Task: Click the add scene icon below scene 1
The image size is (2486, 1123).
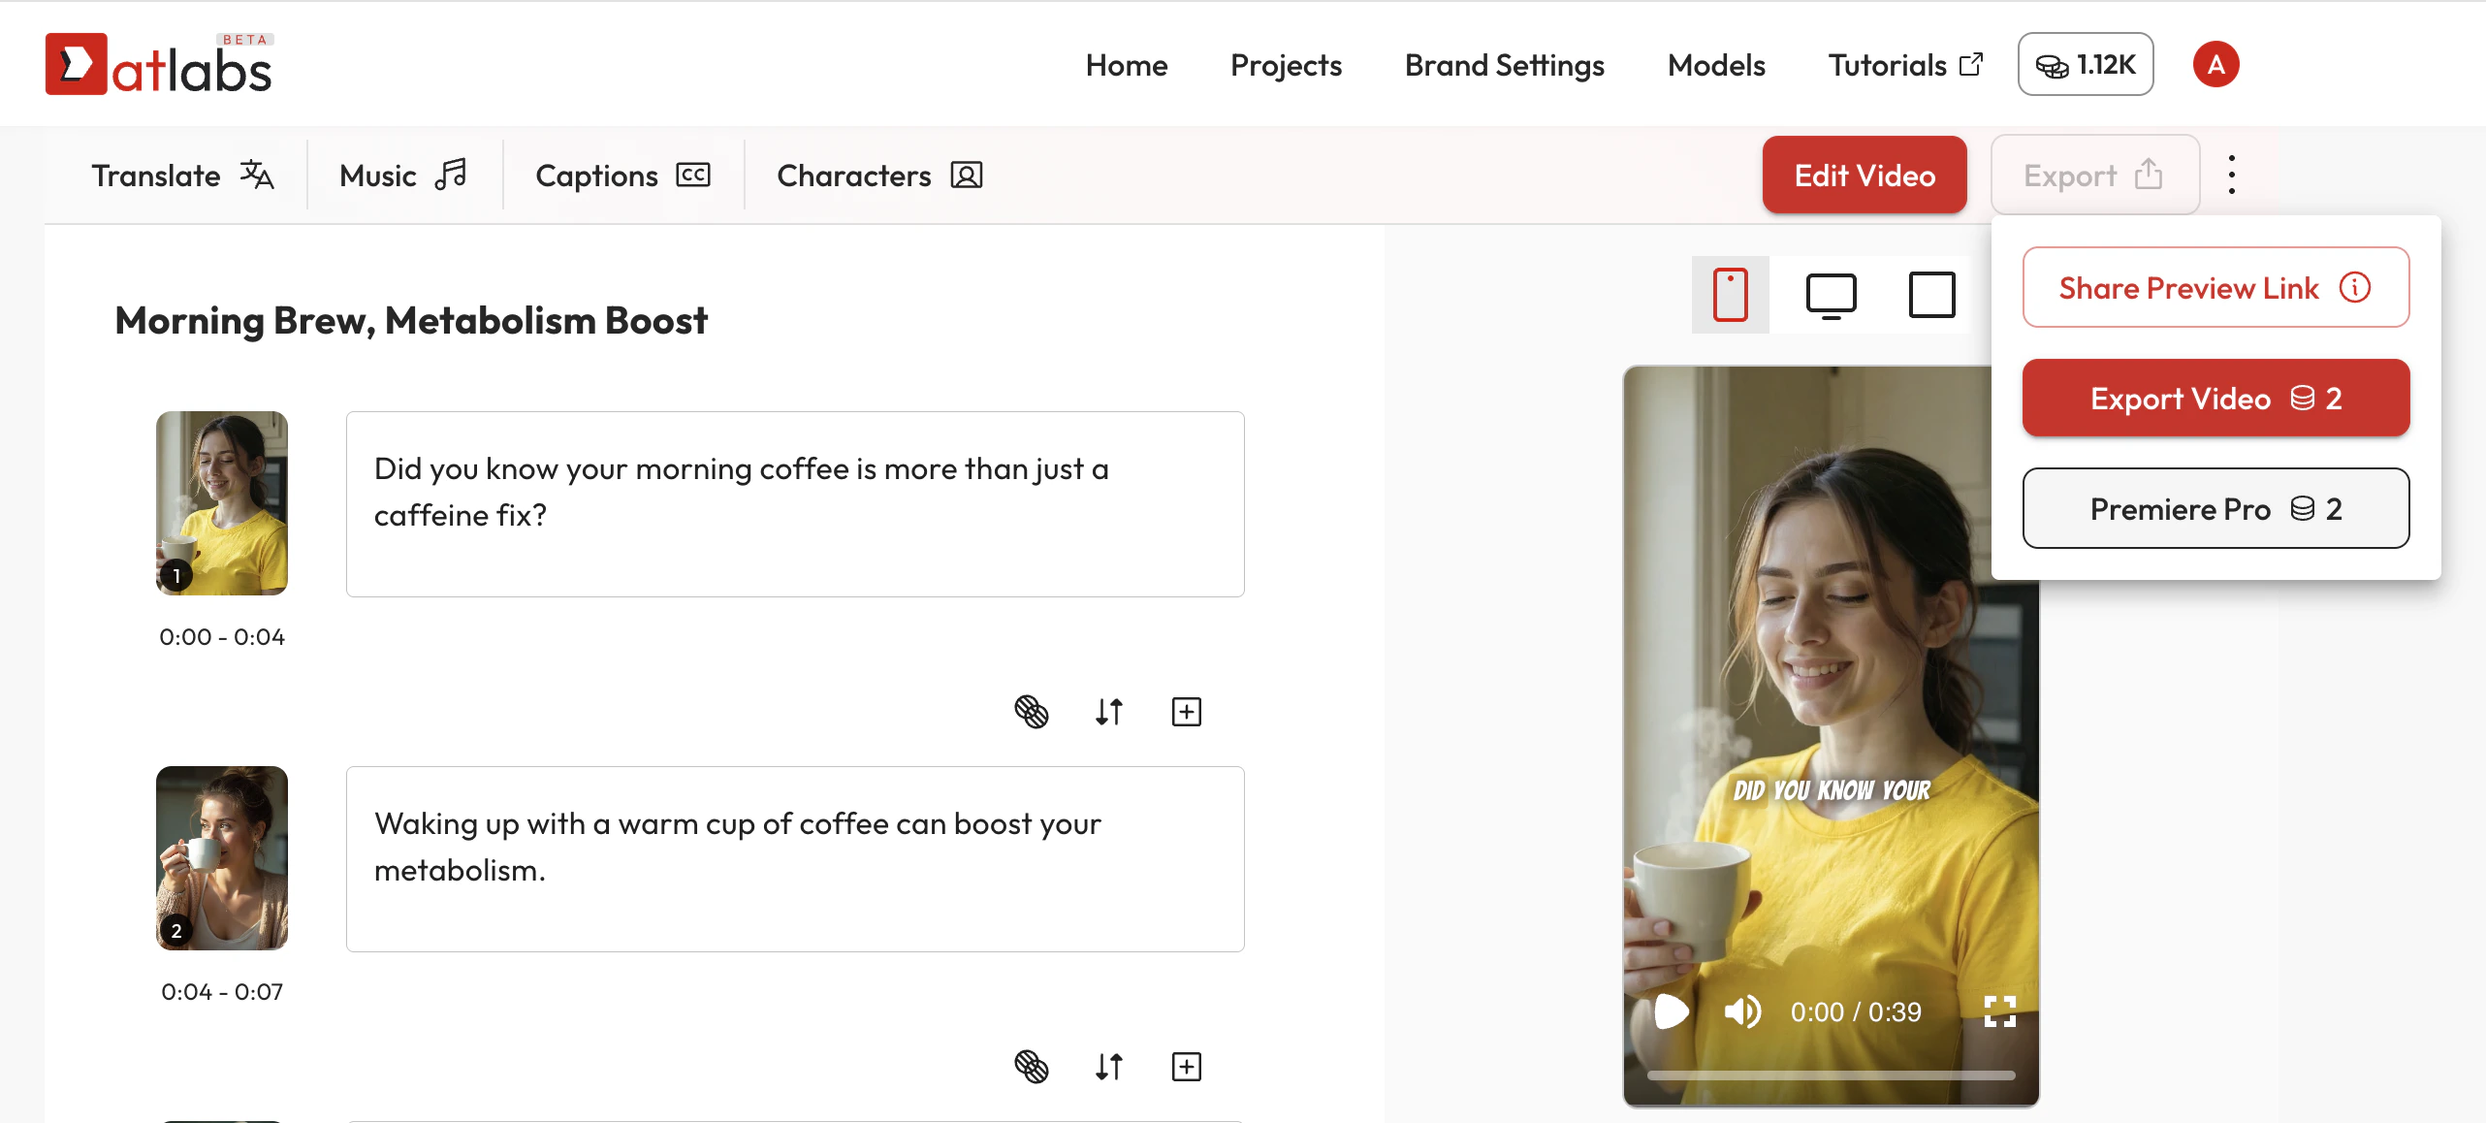Action: tap(1186, 712)
